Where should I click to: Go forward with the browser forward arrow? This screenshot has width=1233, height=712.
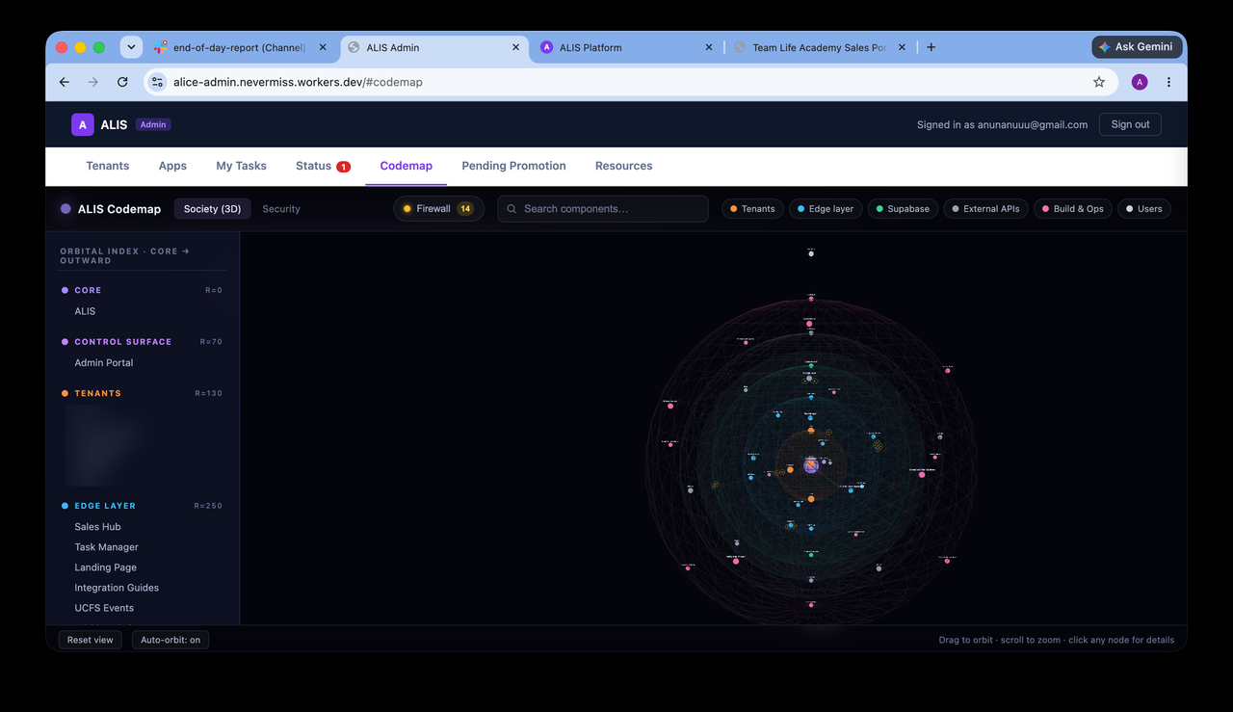tap(93, 82)
